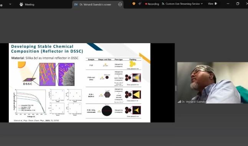The width and height of the screenshot is (248, 146).
Task: Restore down the Zoom window
Action: (x=238, y=3)
